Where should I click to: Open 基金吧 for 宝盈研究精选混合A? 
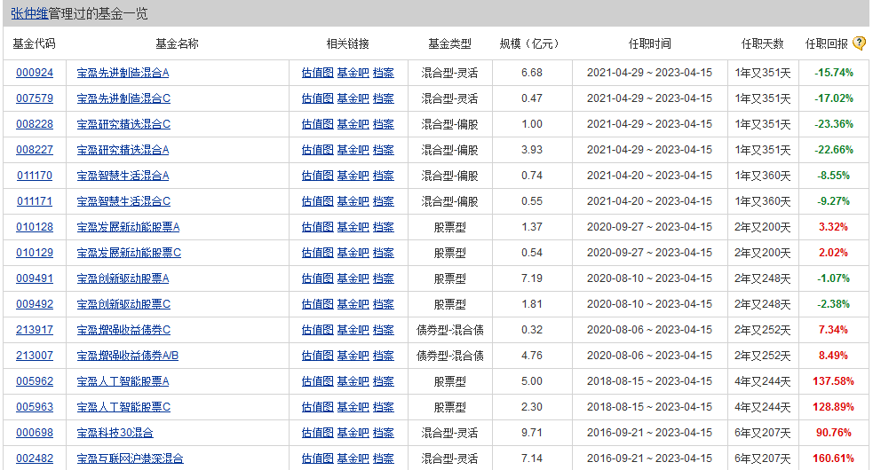click(x=353, y=150)
